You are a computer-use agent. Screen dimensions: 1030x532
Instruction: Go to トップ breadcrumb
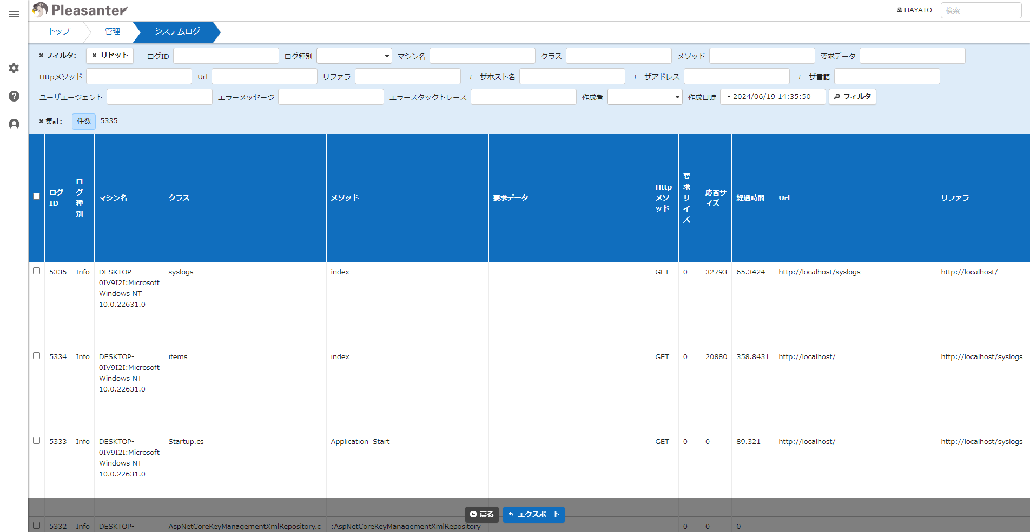tap(59, 31)
